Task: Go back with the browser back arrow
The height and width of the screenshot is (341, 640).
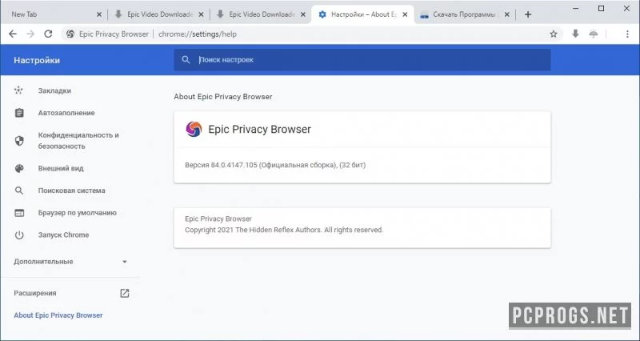Action: 13,34
